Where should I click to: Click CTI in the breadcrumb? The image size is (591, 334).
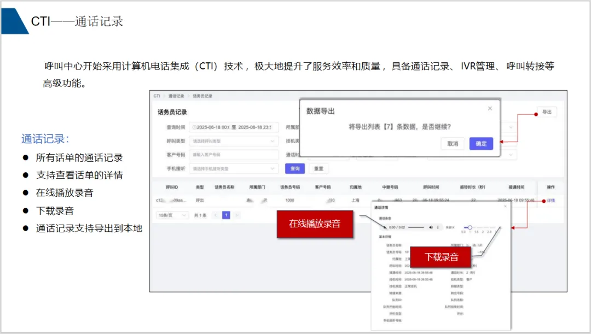coord(157,96)
